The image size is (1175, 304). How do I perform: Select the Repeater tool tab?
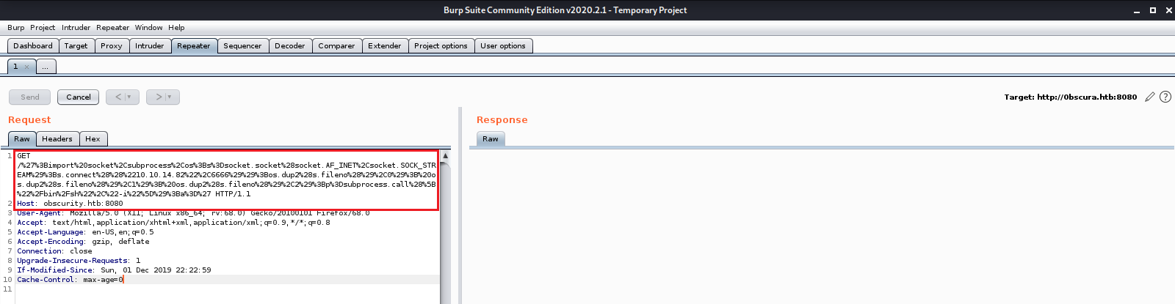point(194,45)
